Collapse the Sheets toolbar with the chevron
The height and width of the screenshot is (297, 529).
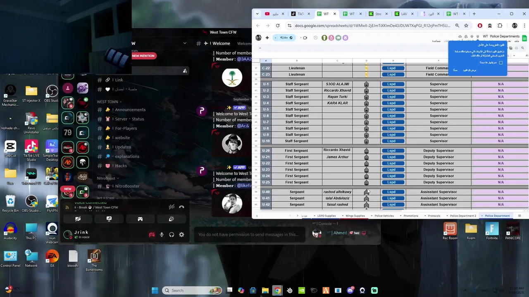click(x=260, y=48)
